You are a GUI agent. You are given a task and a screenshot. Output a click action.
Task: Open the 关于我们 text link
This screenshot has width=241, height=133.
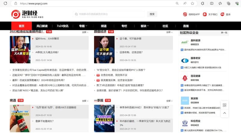(x=213, y=14)
